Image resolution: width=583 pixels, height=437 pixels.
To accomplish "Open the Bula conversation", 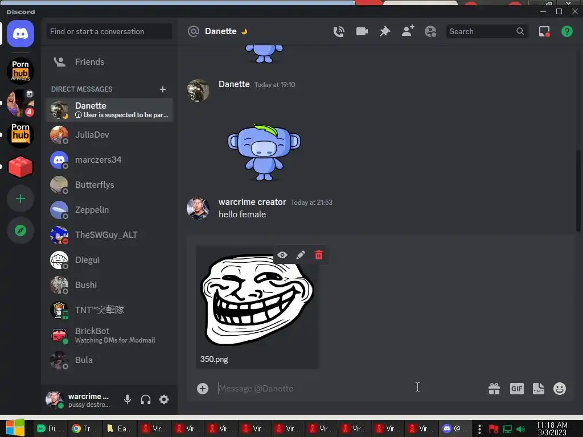I will 109,360.
